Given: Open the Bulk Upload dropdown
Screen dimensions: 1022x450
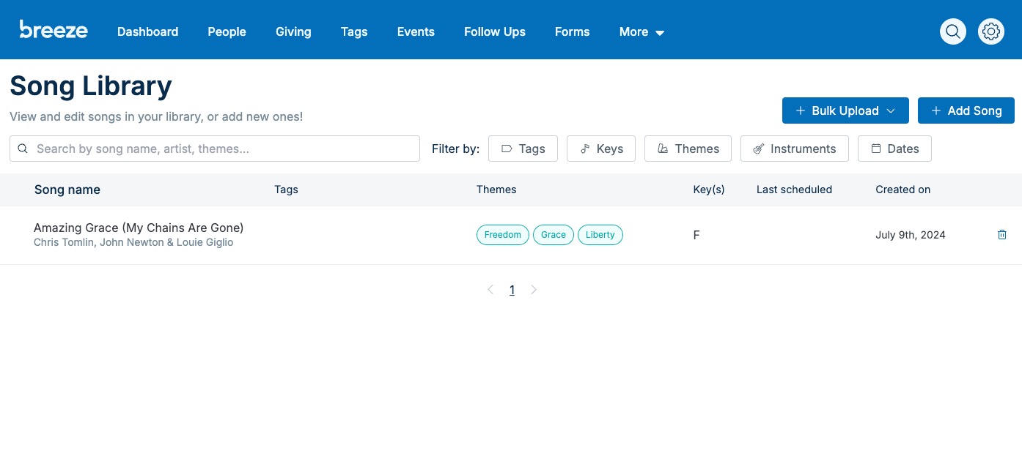Looking at the screenshot, I should pos(845,110).
